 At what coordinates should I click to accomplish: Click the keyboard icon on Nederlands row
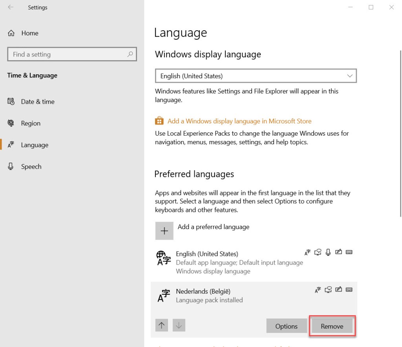[x=349, y=290]
